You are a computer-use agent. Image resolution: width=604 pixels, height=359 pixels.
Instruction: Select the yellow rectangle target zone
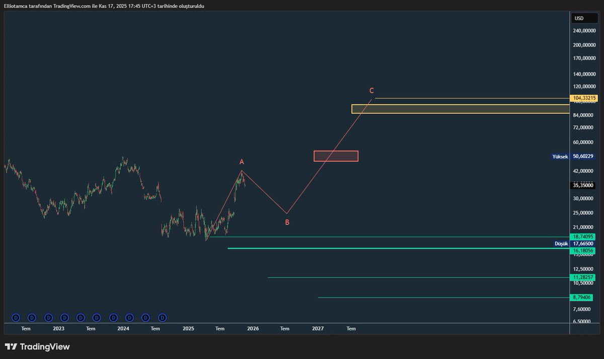tap(460, 109)
